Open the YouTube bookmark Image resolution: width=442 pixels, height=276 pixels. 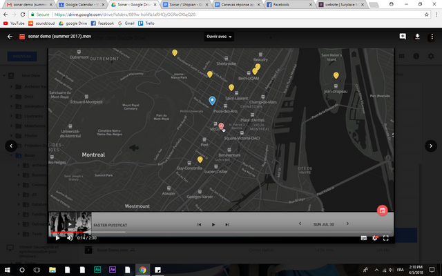click(14, 23)
